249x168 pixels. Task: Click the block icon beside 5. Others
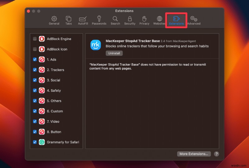pos(42,101)
